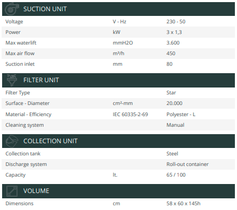Click the Filter Type value Star
Image resolution: width=237 pixels, height=210 pixels.
click(x=171, y=93)
